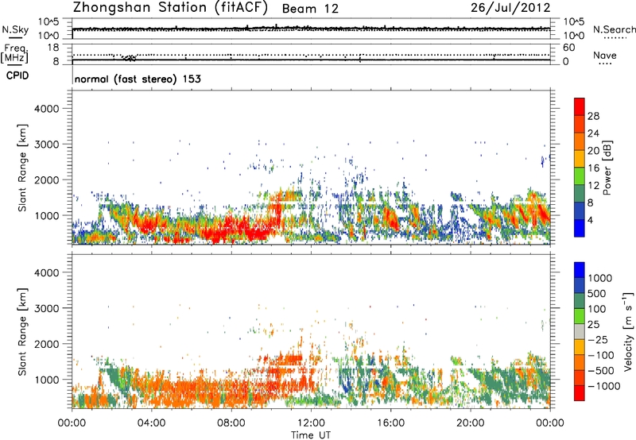Click the 12:00 time tick label

[x=311, y=423]
